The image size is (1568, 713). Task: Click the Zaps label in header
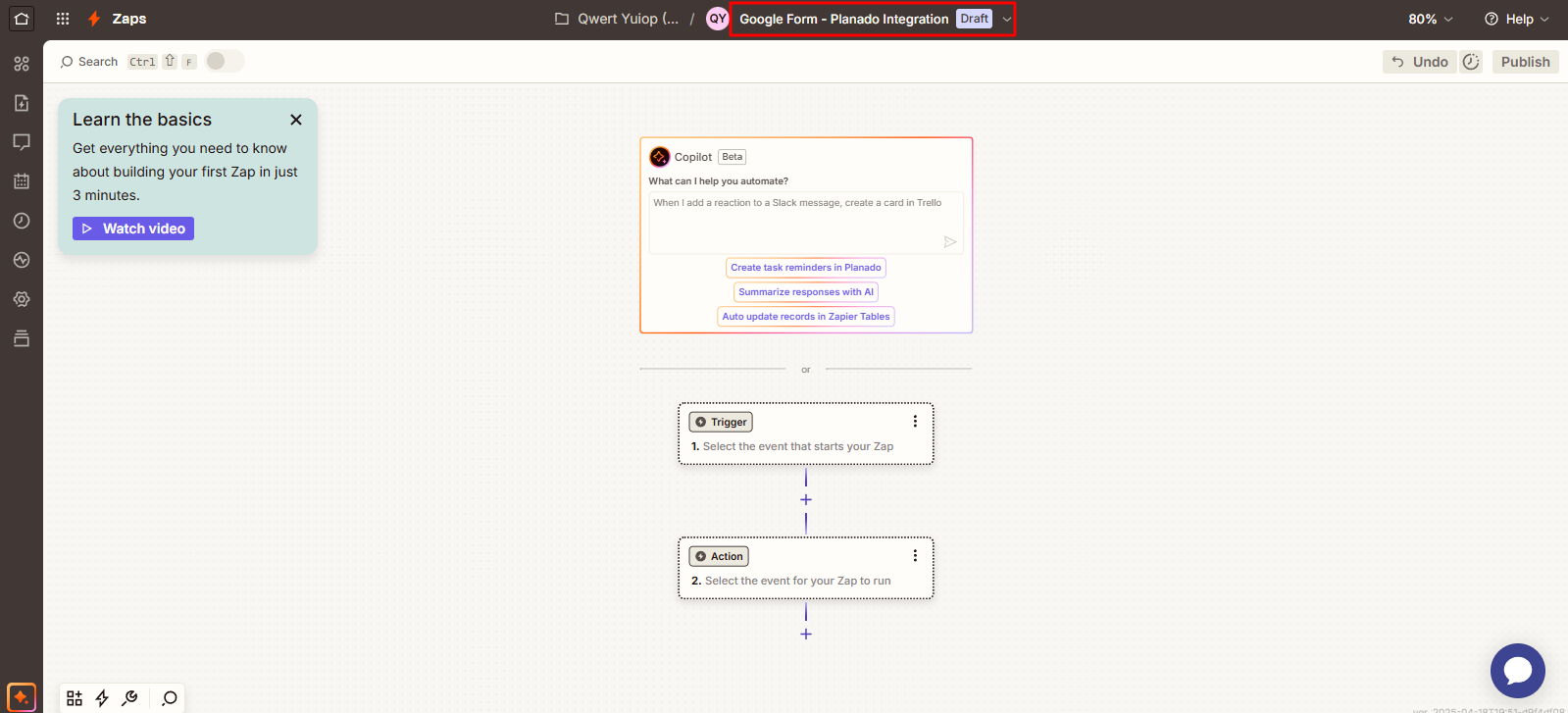129,19
